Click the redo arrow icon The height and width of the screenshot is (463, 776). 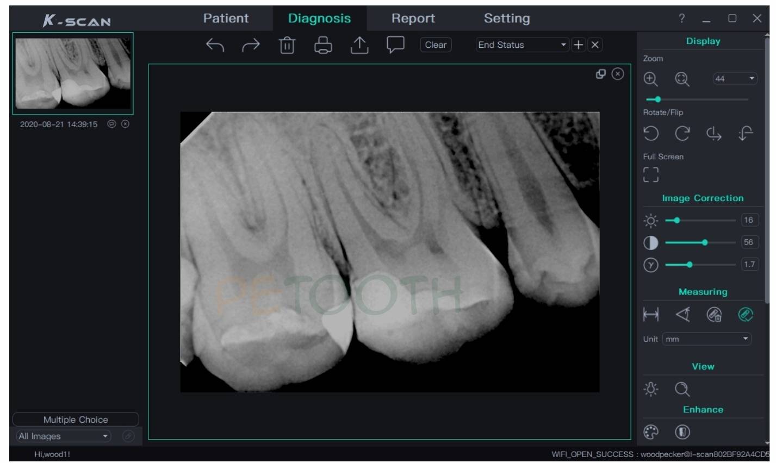click(x=251, y=45)
